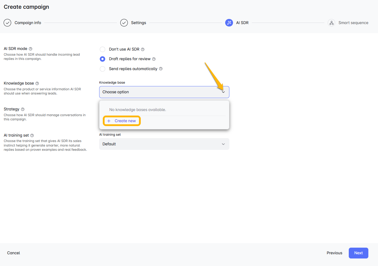378x266 pixels.
Task: Open the Default AI training set dropdown
Action: 164,144
